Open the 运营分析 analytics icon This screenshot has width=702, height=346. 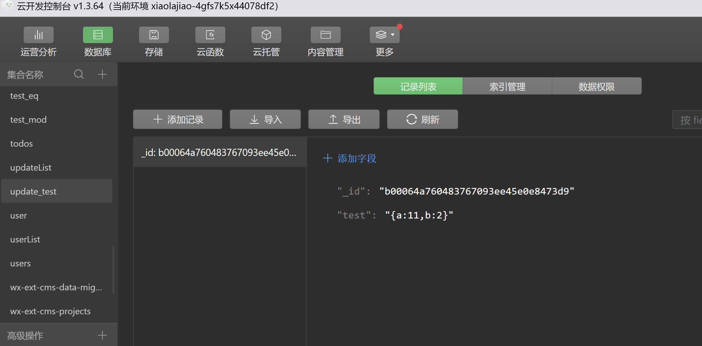coord(38,35)
